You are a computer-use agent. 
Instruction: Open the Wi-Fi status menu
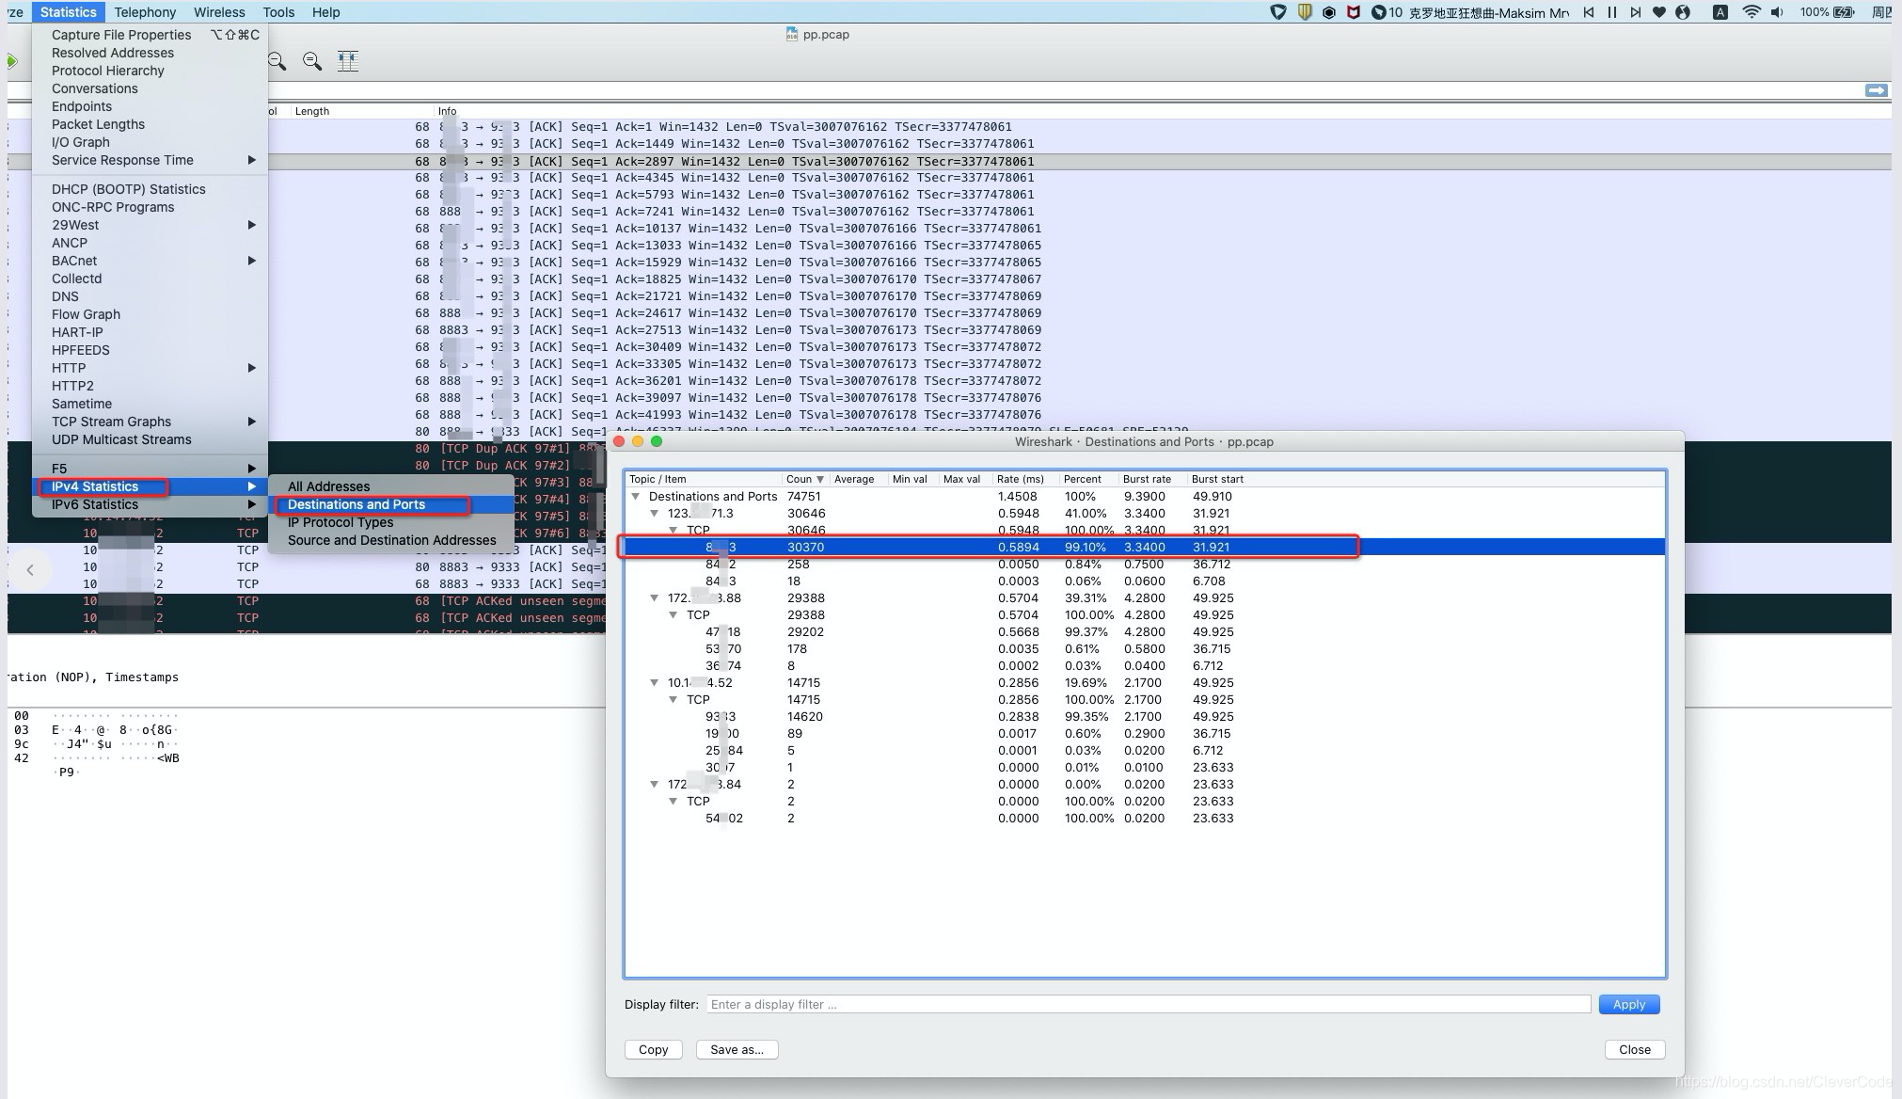(x=1751, y=12)
